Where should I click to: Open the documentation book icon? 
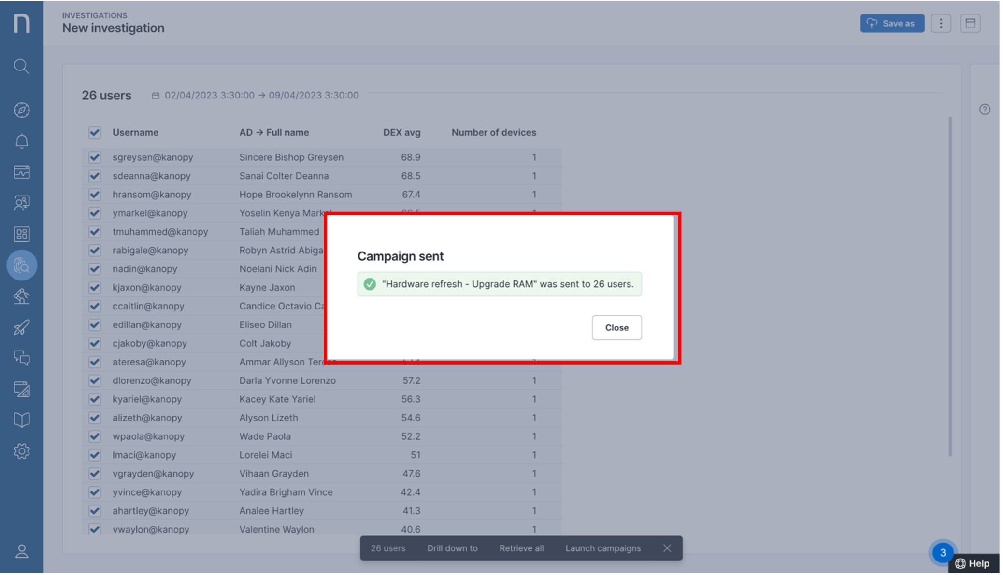click(x=21, y=420)
